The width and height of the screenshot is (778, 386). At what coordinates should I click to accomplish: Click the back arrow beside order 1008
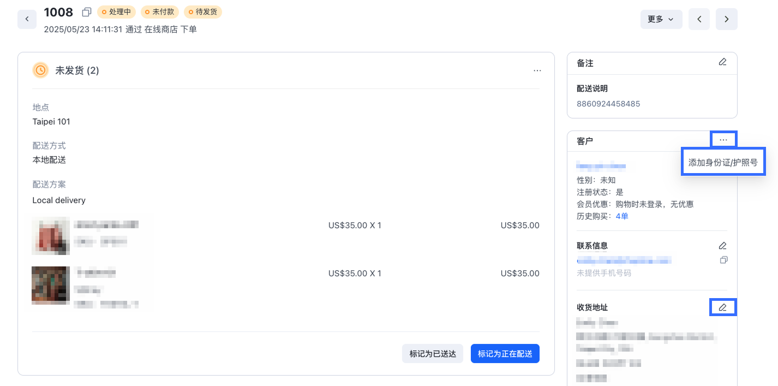point(27,19)
